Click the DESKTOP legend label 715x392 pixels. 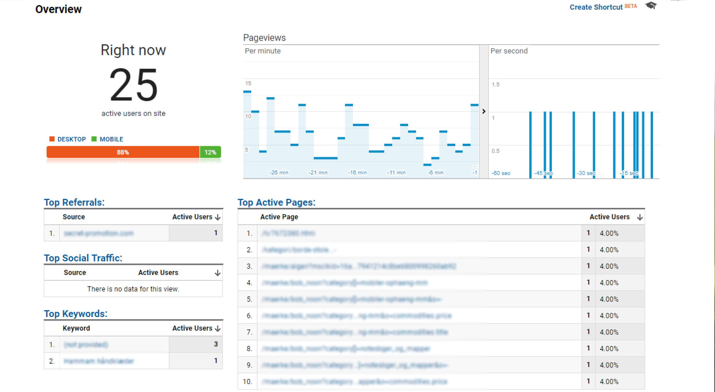click(72, 139)
